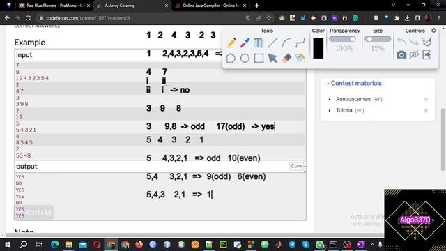
Task: Expand system tray hidden icons
Action: point(372,245)
